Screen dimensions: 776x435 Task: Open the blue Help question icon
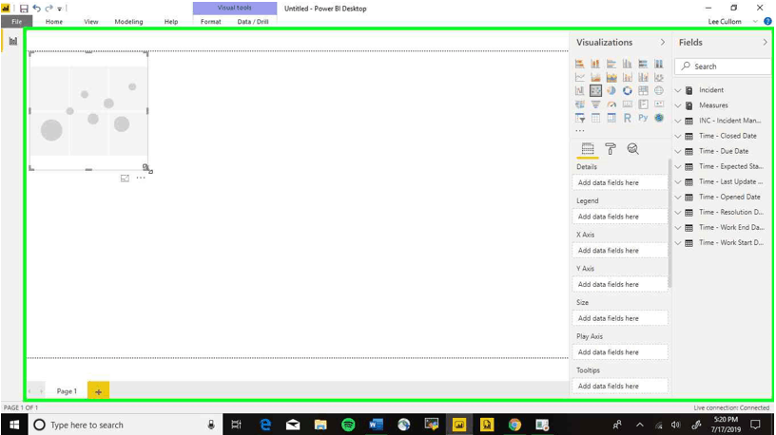(767, 21)
